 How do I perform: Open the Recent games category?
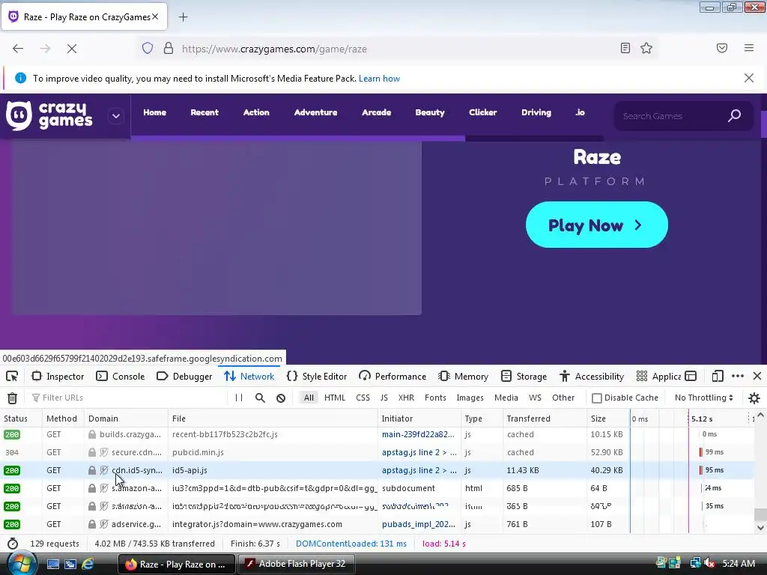coord(204,112)
